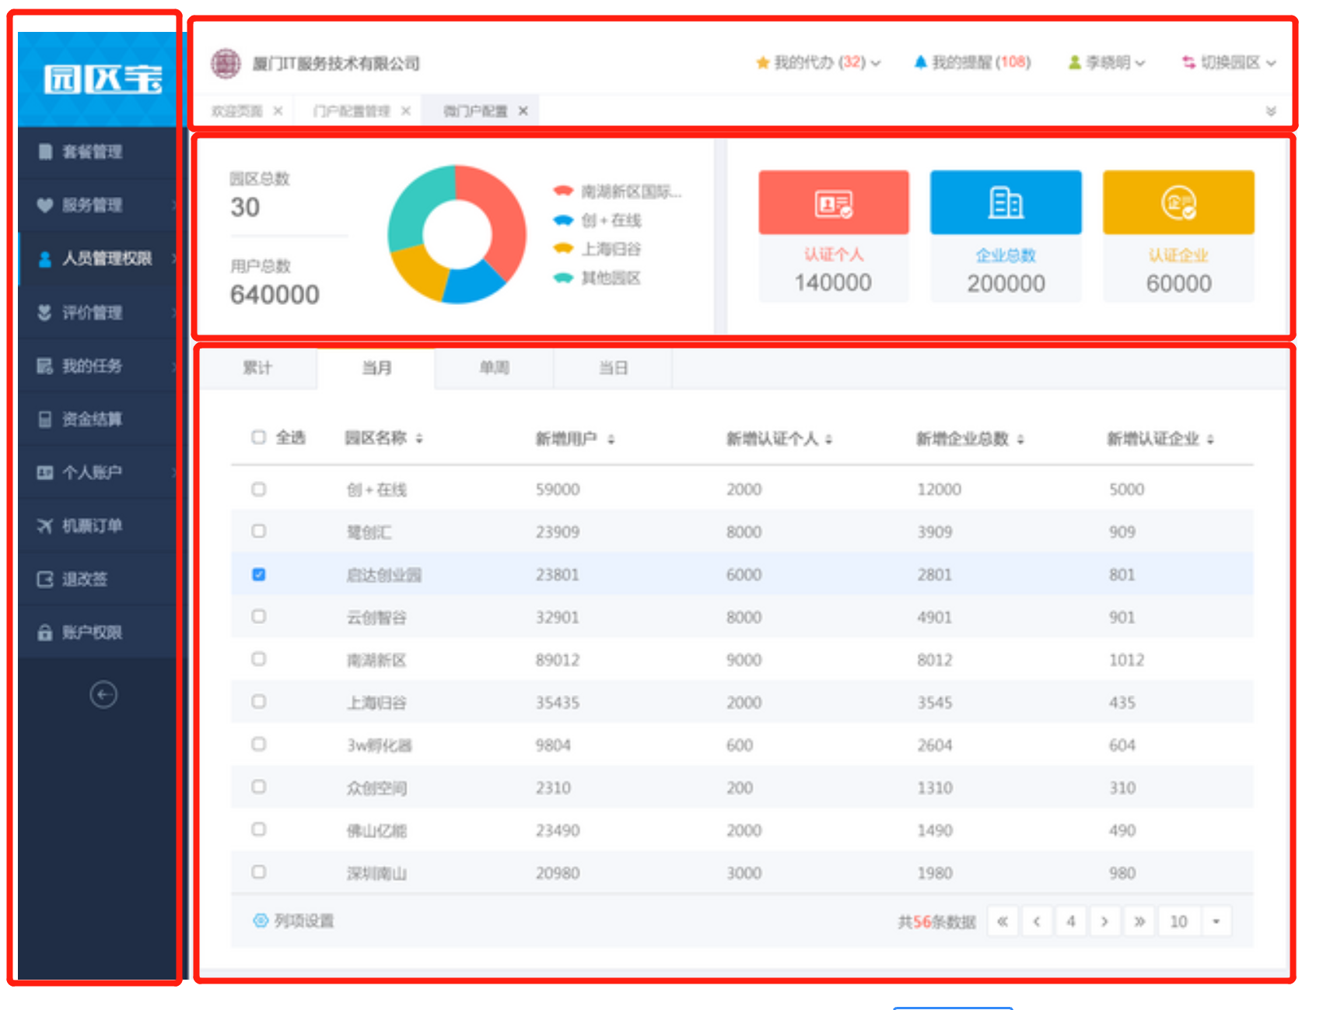
Task: Tick the checkbox for 创+在线 row
Action: (259, 489)
